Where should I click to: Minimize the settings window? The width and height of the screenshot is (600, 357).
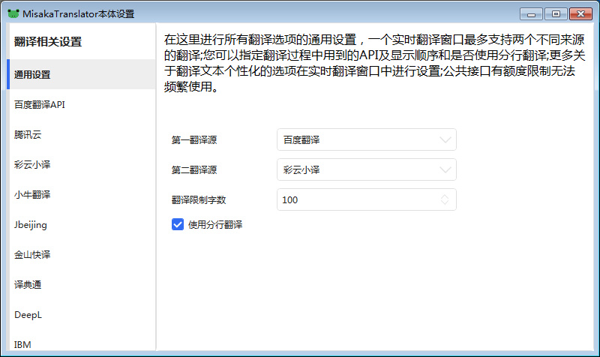pos(532,13)
